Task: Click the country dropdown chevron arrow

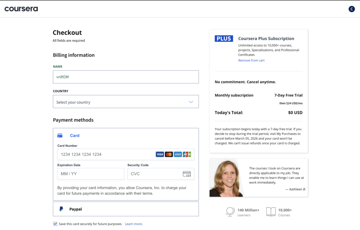Action: coord(191,102)
